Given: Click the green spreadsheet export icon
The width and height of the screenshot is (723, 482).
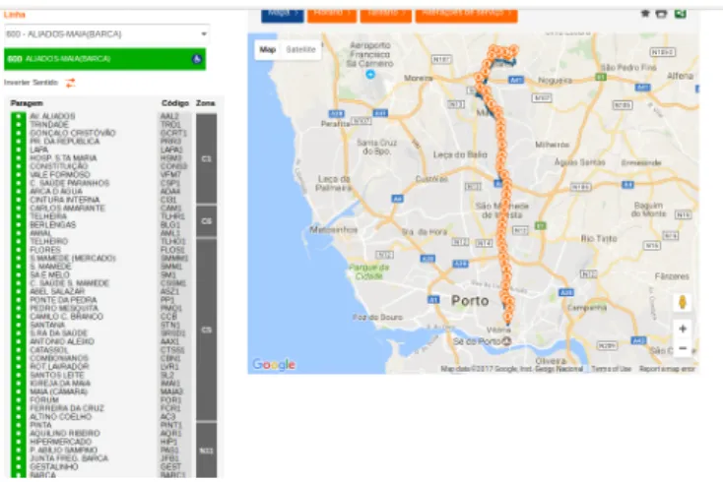Looking at the screenshot, I should (x=680, y=14).
